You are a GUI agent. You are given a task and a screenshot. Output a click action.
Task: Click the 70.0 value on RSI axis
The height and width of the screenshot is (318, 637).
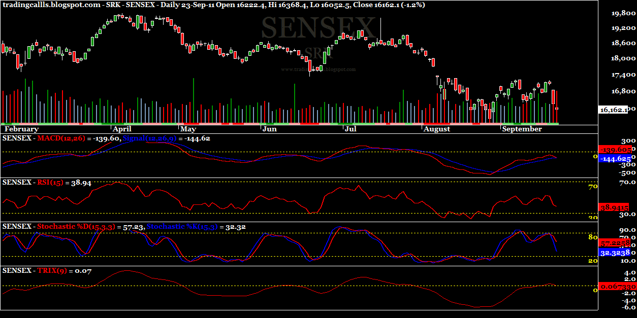coord(627,182)
